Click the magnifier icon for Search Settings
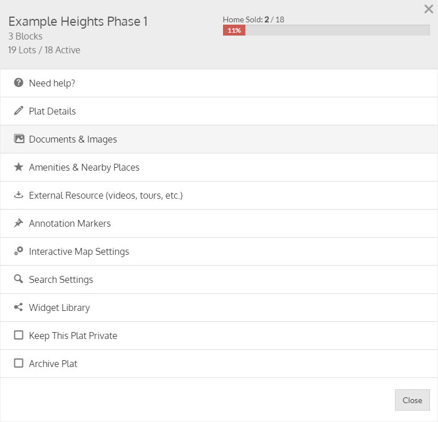The image size is (438, 422). [x=19, y=279]
